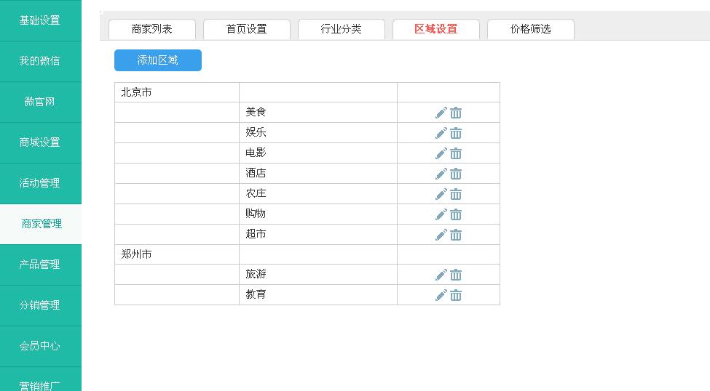Edit the 娱乐 entry with pencil icon
The height and width of the screenshot is (391, 710).
click(x=441, y=133)
